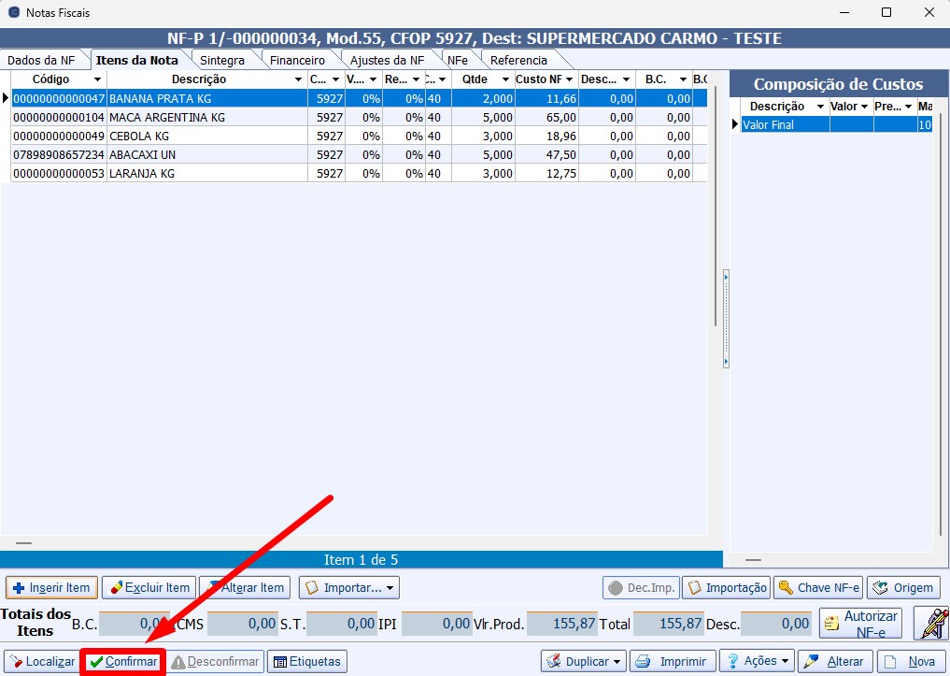Click the pencil signature icon button
Viewport: 950px width, 676px height.
point(930,623)
